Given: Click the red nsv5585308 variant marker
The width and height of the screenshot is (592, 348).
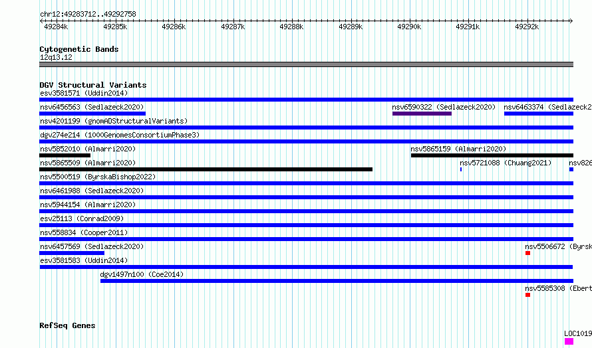Looking at the screenshot, I should pyautogui.click(x=528, y=295).
